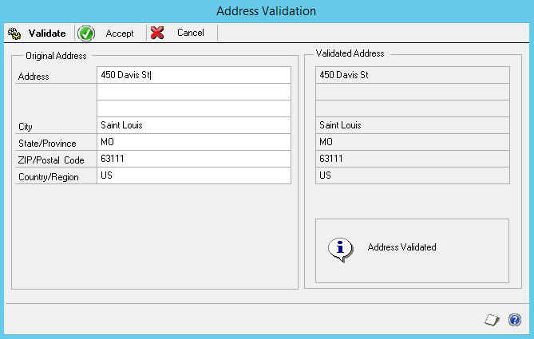Click the Validate gears icon
Image resolution: width=534 pixels, height=339 pixels.
tap(14, 34)
